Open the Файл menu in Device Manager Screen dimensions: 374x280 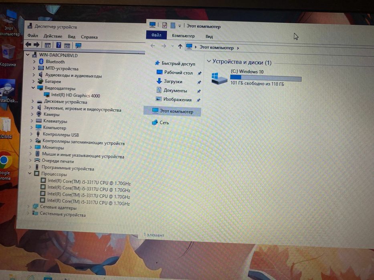pyautogui.click(x=33, y=36)
